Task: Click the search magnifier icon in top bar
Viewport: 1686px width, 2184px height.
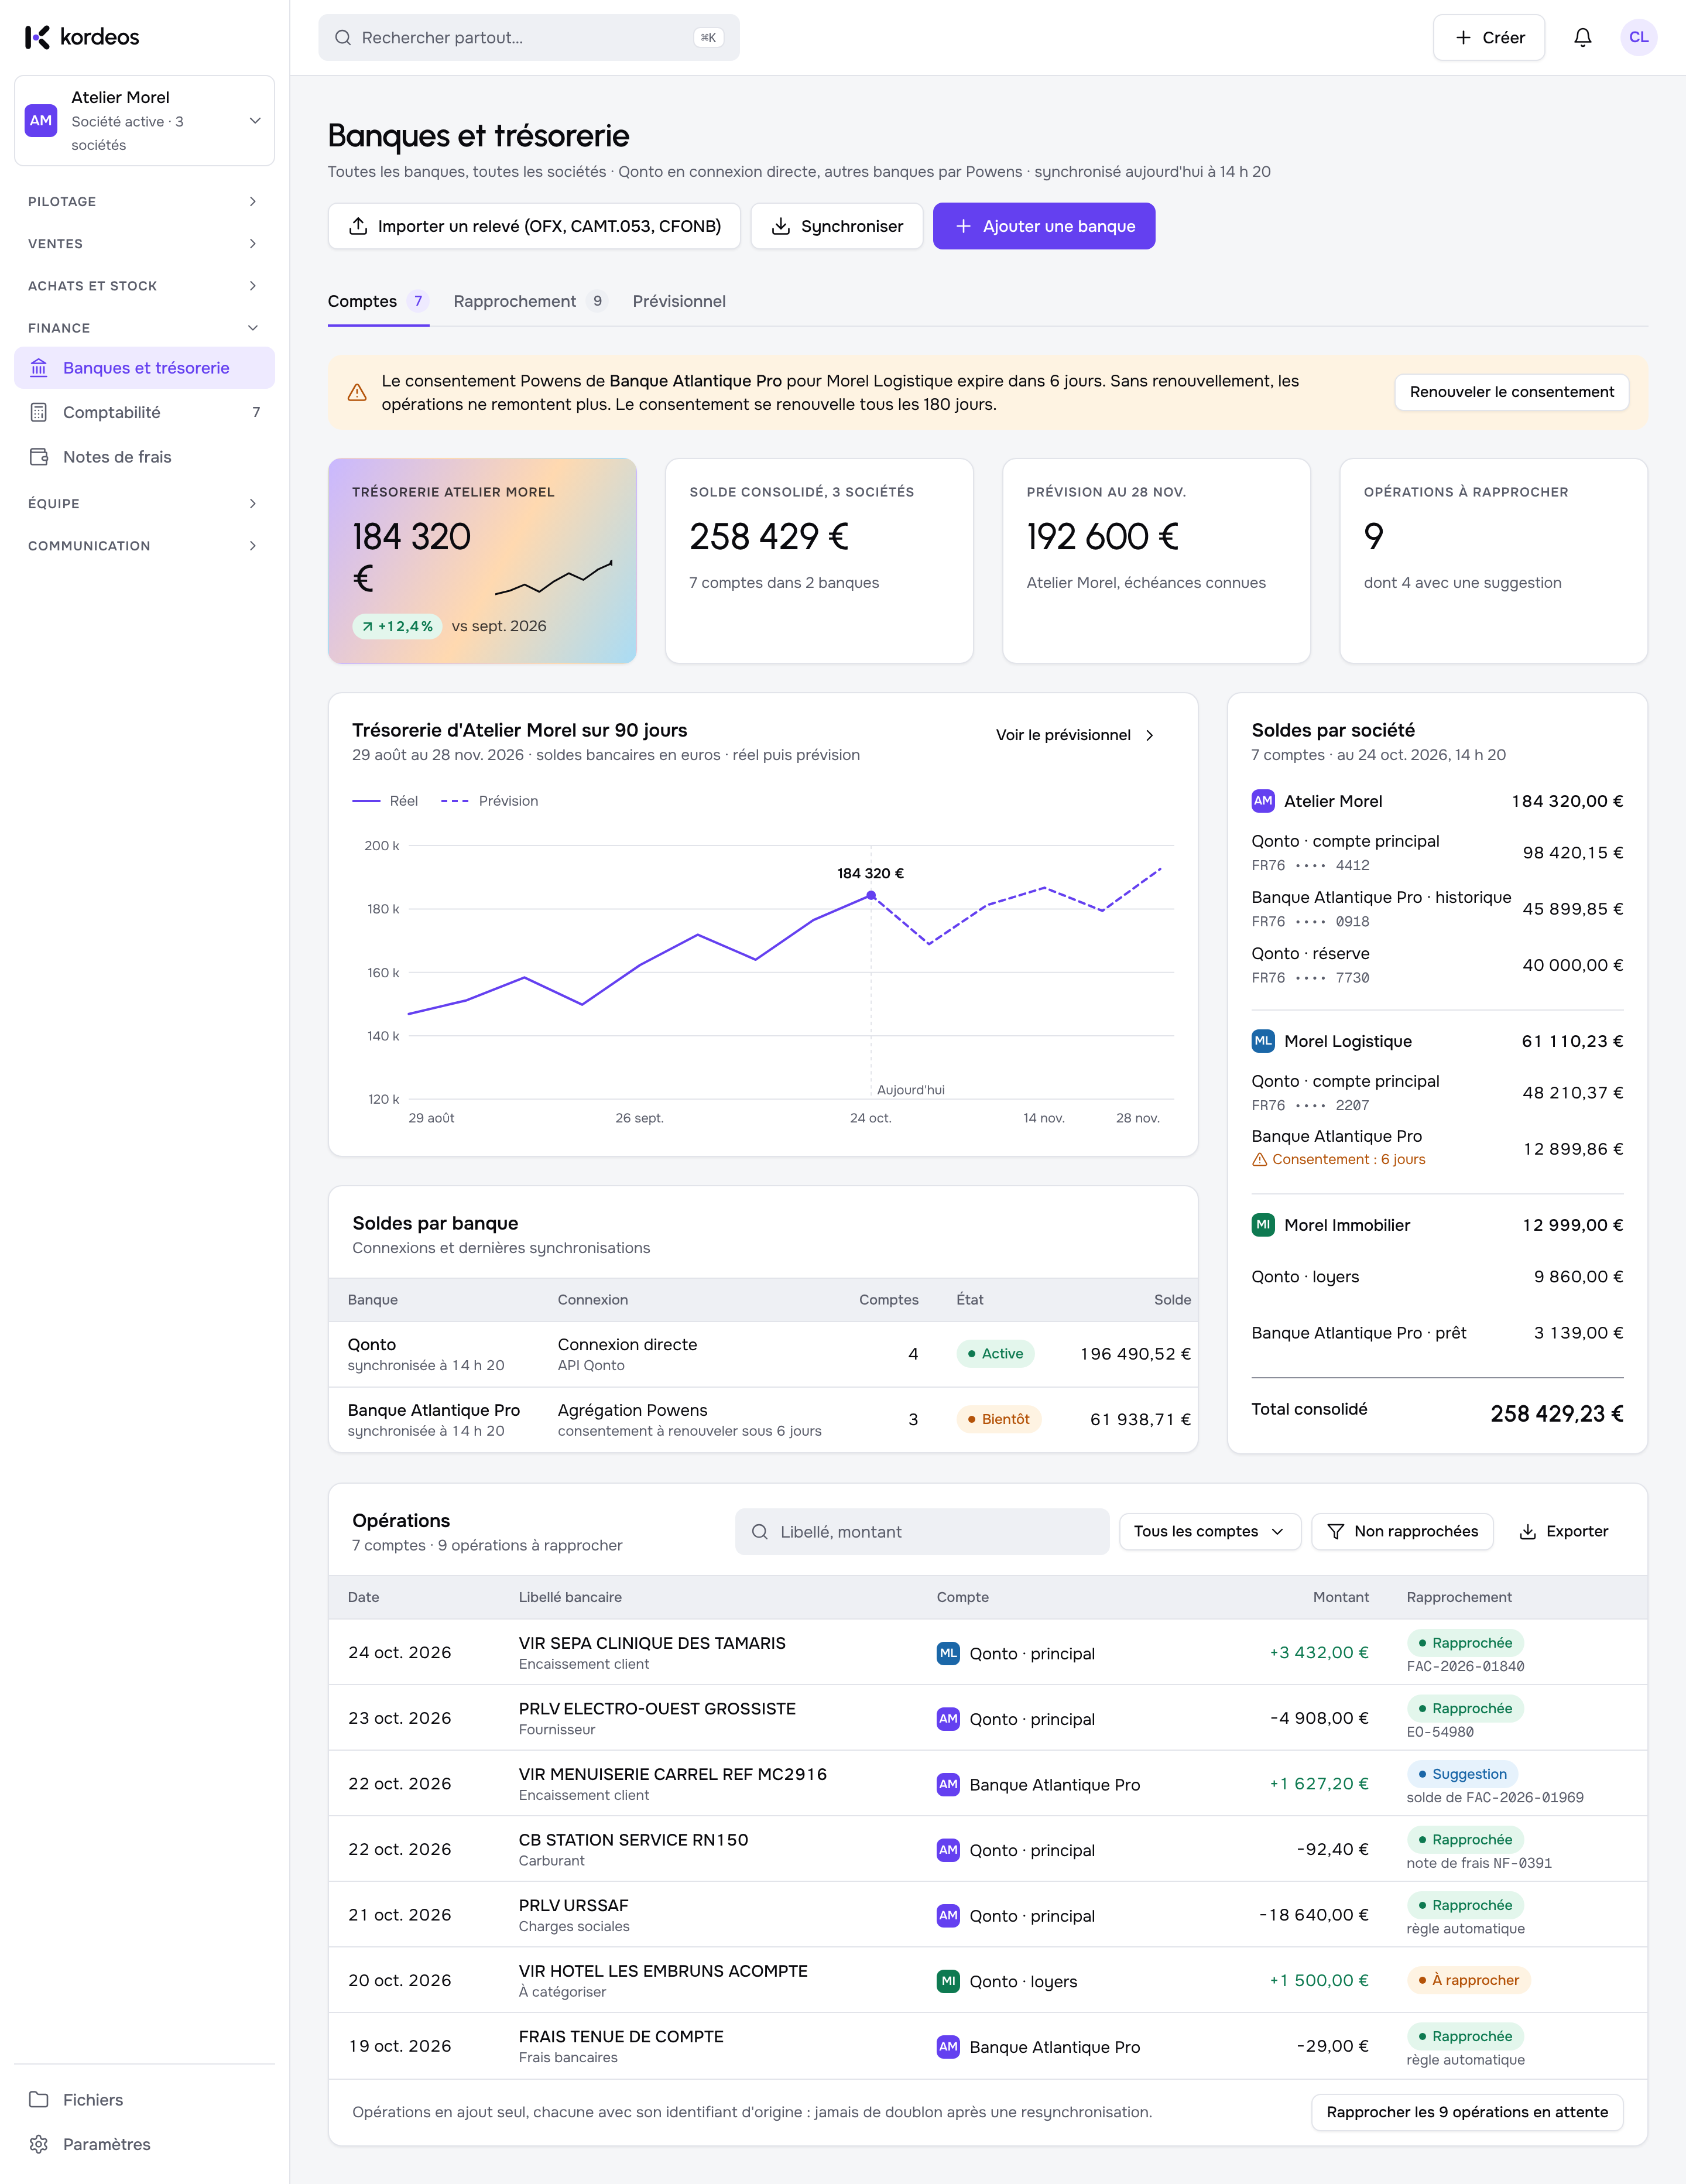Action: 343,38
